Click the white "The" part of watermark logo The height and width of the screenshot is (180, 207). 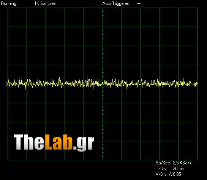[x=29, y=142]
